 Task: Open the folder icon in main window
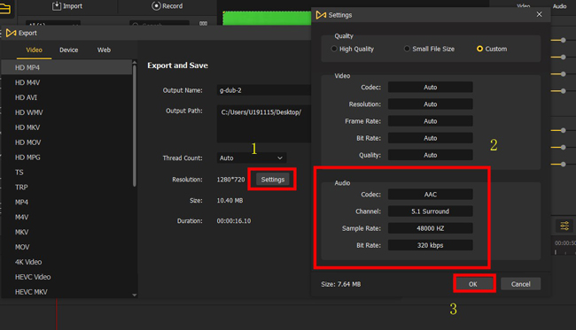pos(5,9)
